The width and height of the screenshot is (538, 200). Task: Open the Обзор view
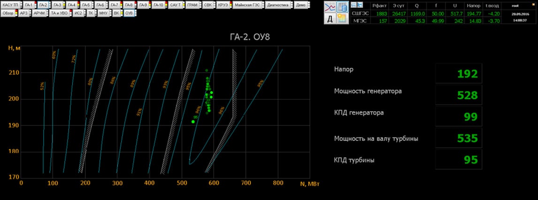tap(8, 13)
